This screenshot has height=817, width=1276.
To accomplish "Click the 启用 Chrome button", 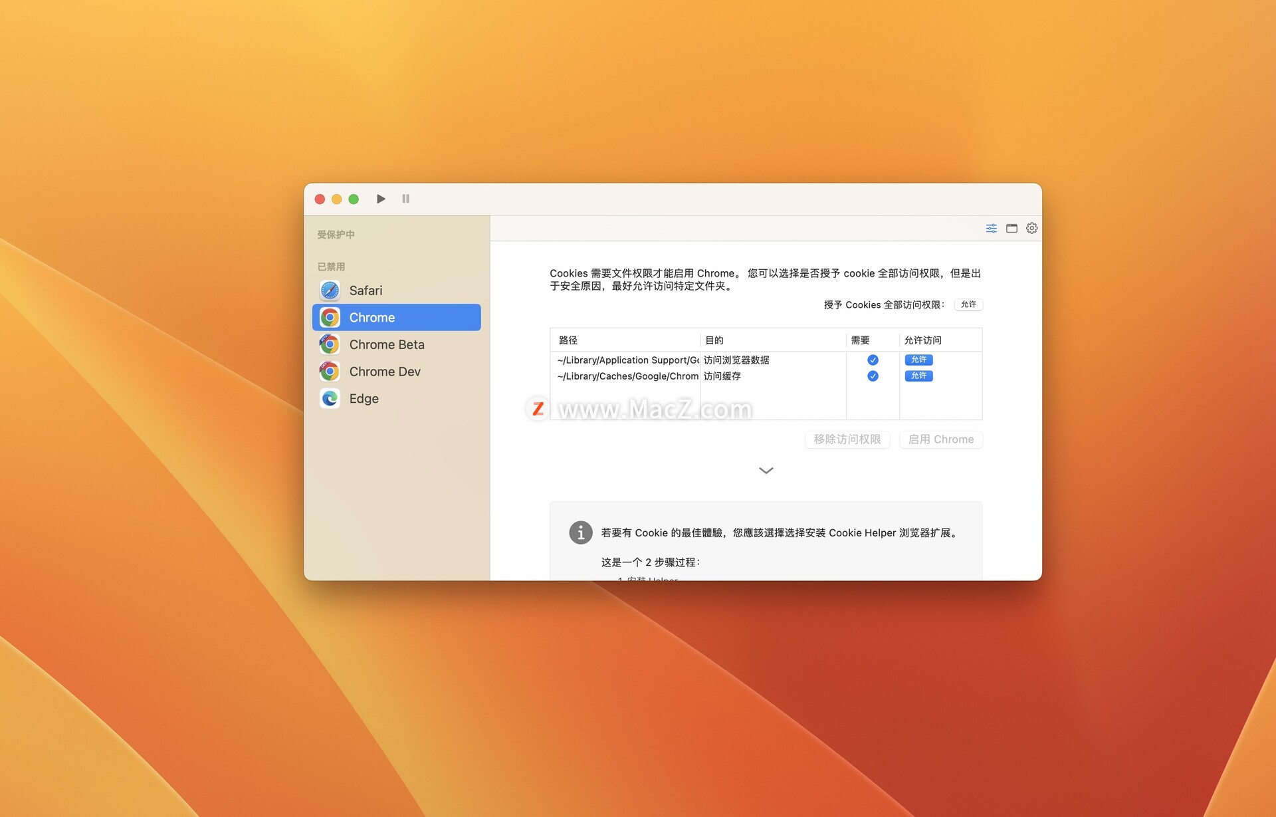I will point(941,439).
